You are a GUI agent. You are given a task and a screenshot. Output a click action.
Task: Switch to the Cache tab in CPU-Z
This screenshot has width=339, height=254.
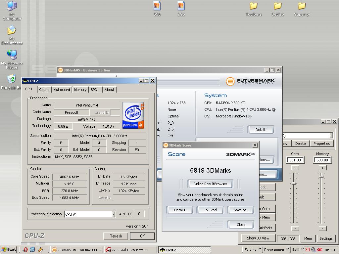pyautogui.click(x=44, y=90)
